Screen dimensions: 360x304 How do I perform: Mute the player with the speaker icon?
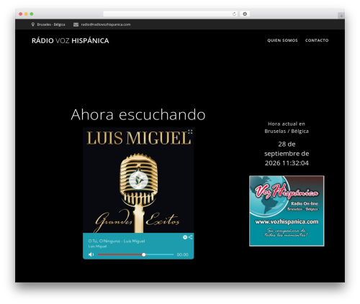coord(91,254)
